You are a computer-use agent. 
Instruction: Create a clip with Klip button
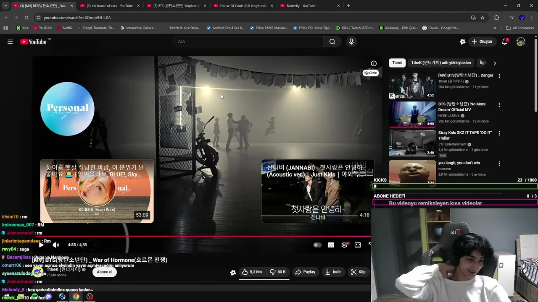pos(359,272)
